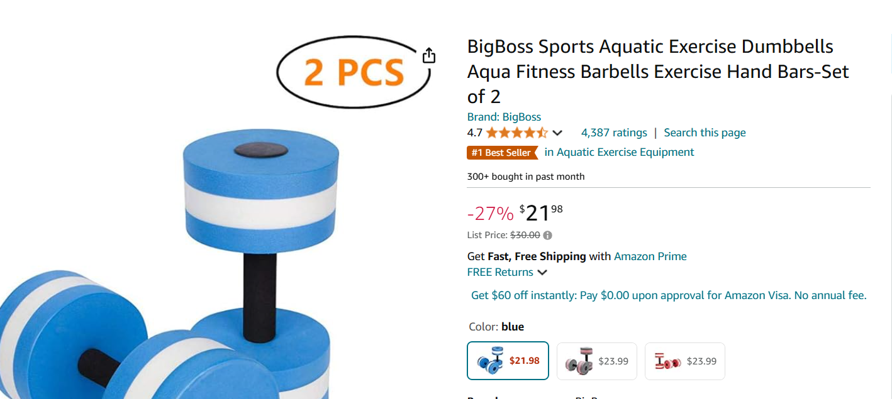Expand the rating breakdown chevron beside stars
Screen dimensions: 892x399
coord(557,133)
